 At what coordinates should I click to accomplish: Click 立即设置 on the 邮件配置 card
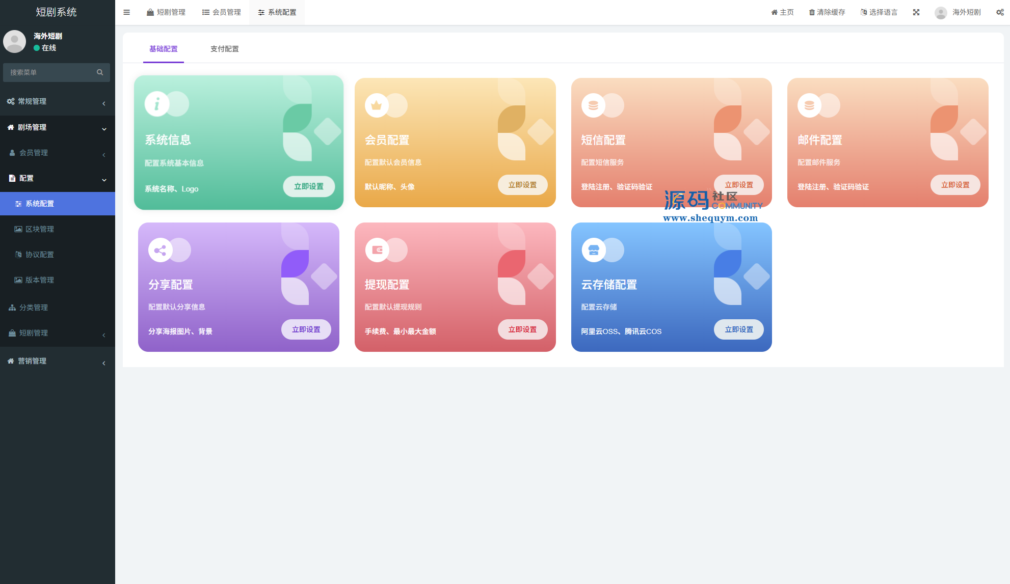pos(955,185)
